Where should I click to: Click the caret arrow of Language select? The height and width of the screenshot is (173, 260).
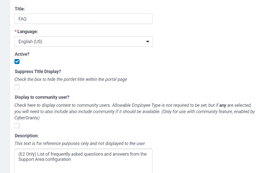(148, 41)
